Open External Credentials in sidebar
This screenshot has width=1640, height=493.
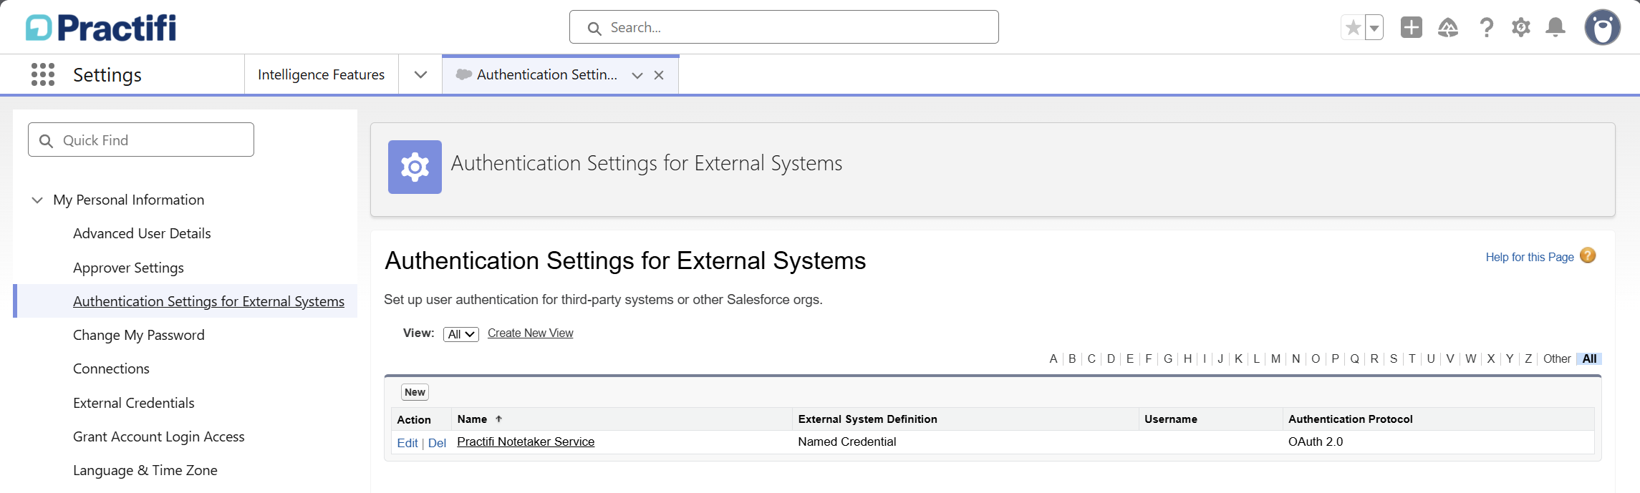tap(133, 403)
